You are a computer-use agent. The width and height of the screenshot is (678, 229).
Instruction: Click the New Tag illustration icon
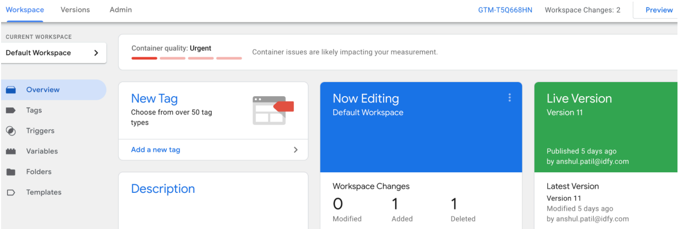click(x=273, y=110)
